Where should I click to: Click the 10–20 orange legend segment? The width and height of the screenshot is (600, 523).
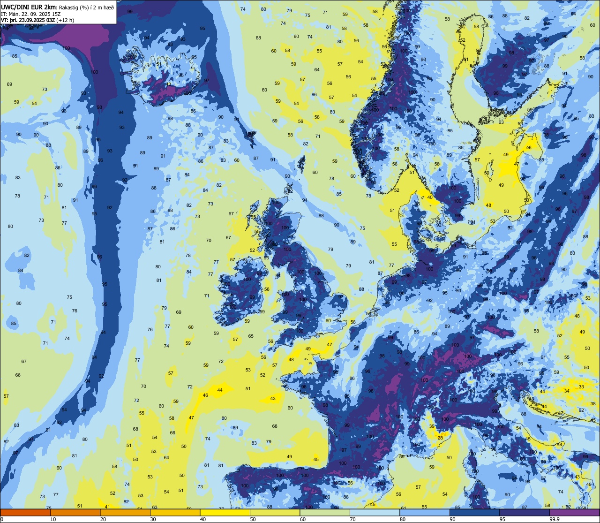pyautogui.click(x=75, y=512)
